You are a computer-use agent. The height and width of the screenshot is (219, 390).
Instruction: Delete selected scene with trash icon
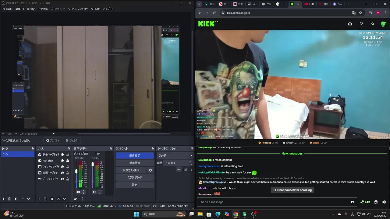(x=9, y=199)
